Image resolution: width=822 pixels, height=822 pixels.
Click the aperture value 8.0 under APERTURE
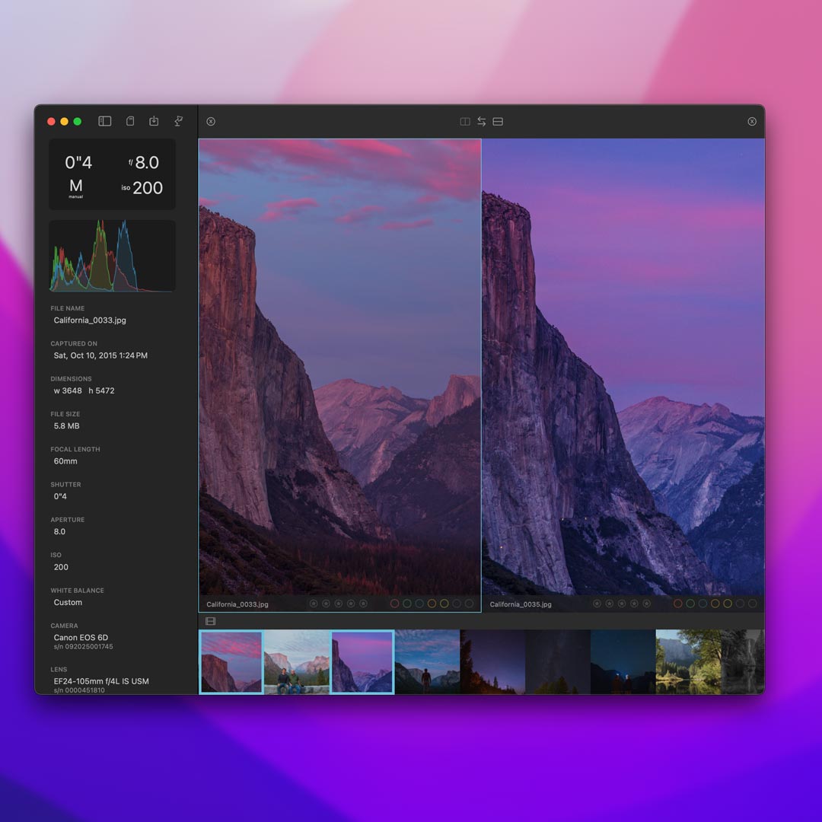(x=60, y=531)
